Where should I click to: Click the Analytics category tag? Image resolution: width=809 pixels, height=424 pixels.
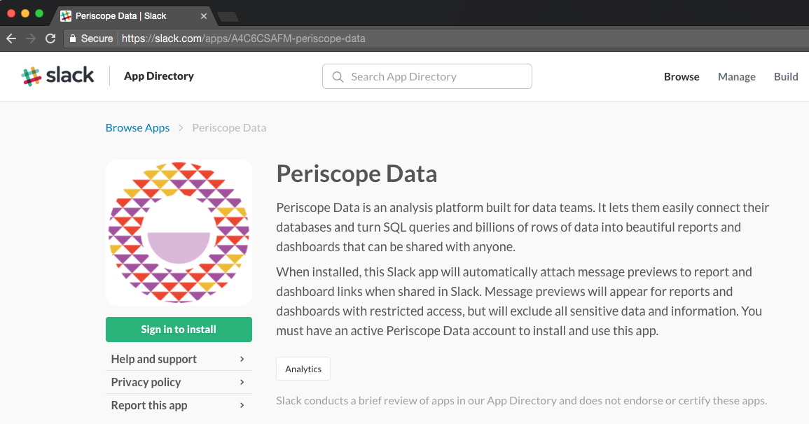[x=303, y=369]
